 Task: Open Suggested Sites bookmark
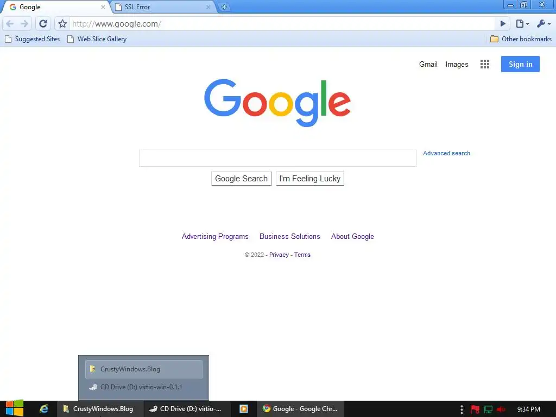coord(32,39)
